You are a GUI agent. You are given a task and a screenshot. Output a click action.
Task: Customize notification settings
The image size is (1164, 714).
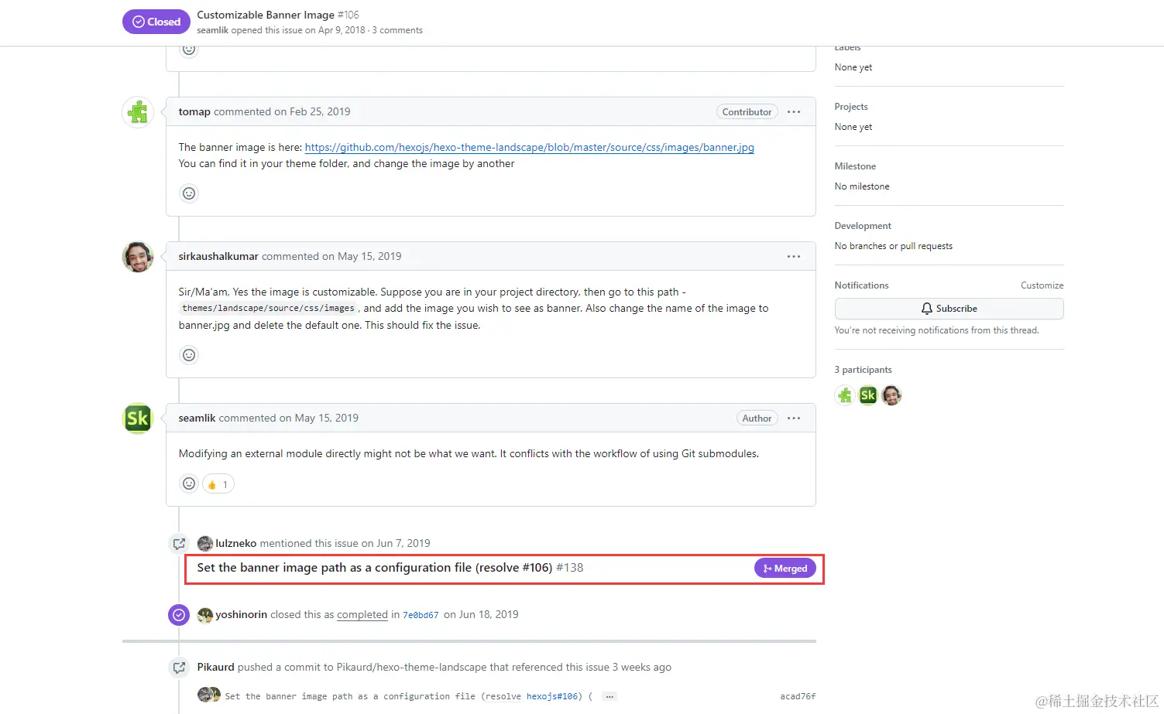(x=1042, y=285)
